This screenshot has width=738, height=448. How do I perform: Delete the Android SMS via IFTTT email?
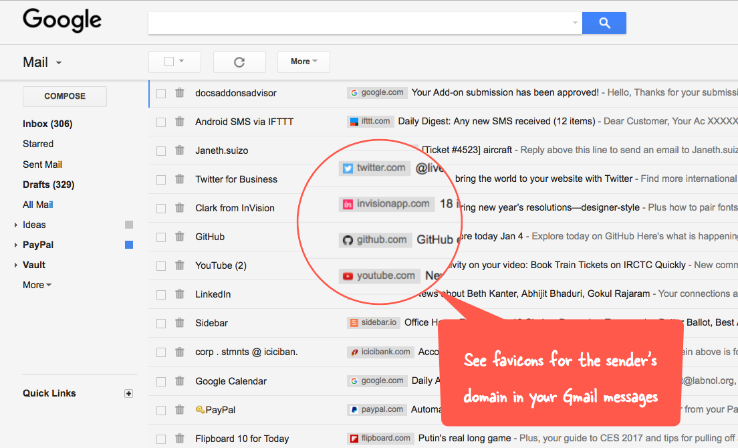coord(180,122)
